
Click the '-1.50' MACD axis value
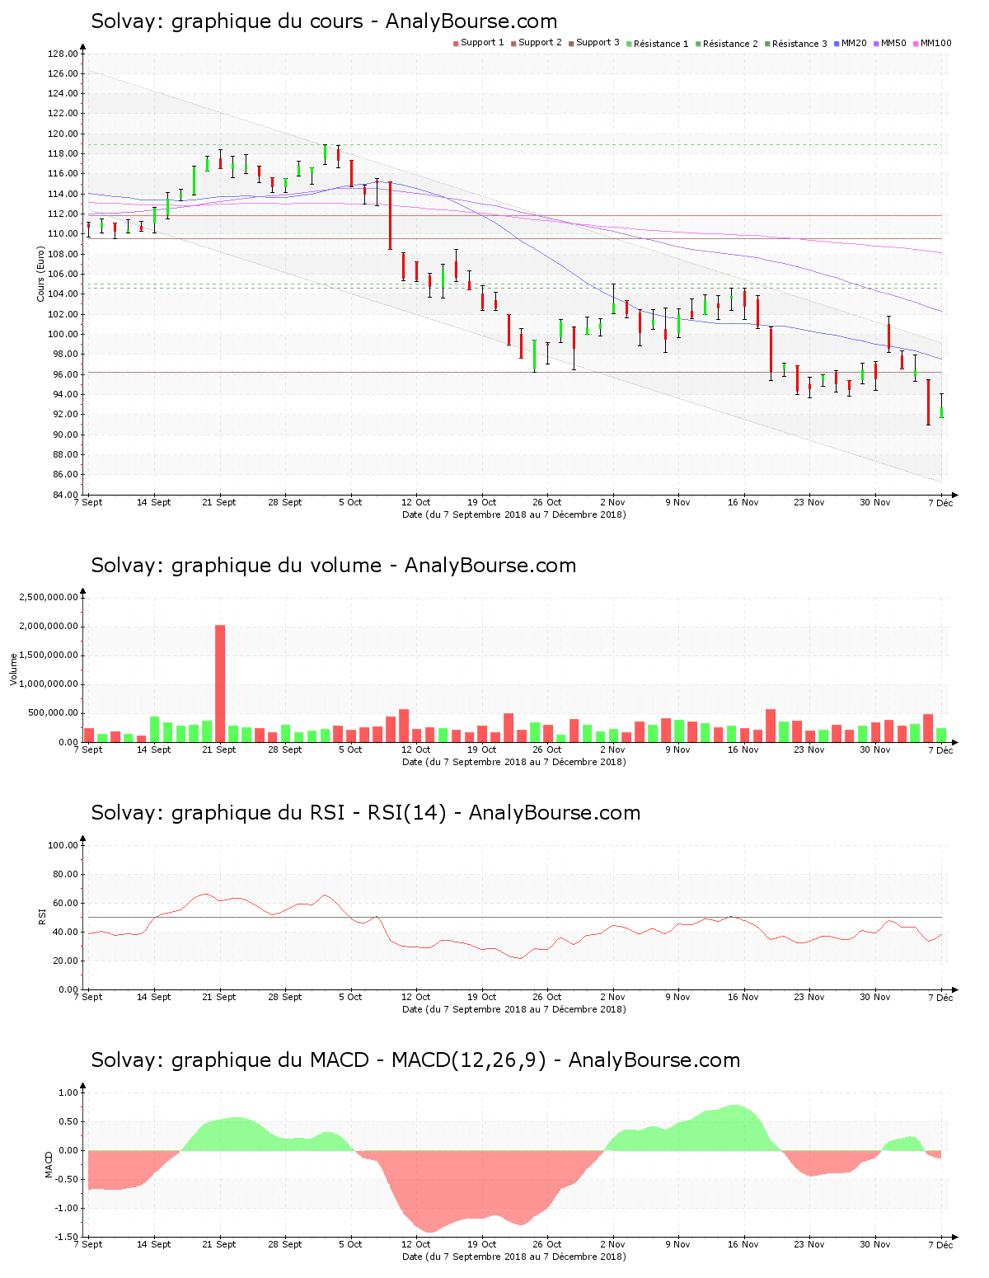tap(68, 1237)
